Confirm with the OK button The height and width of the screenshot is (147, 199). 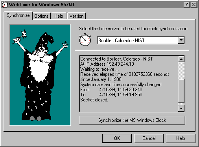pyautogui.click(x=117, y=138)
